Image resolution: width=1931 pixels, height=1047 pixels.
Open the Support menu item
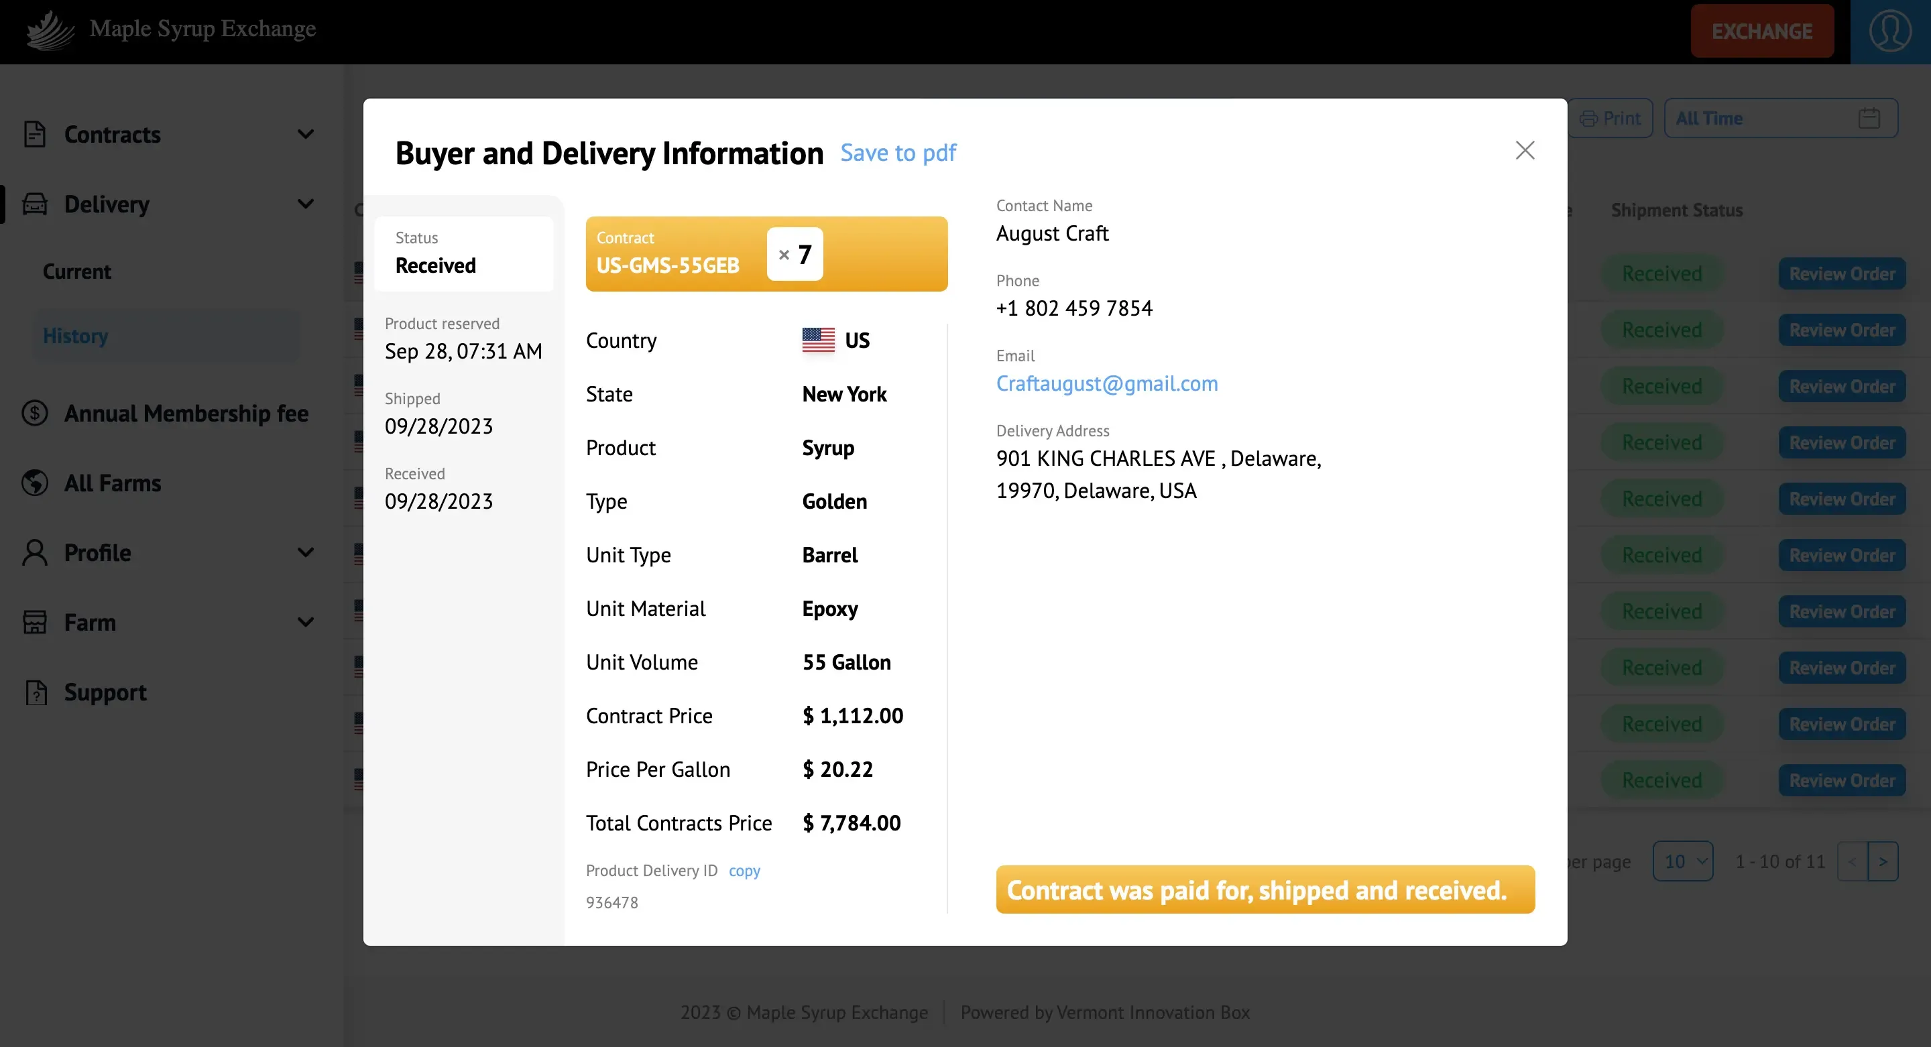105,692
